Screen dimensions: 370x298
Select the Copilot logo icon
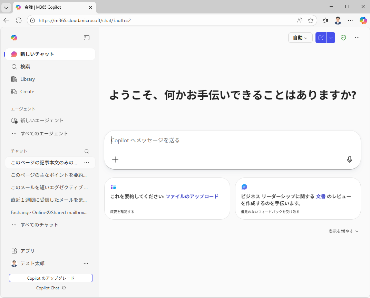tap(14, 38)
